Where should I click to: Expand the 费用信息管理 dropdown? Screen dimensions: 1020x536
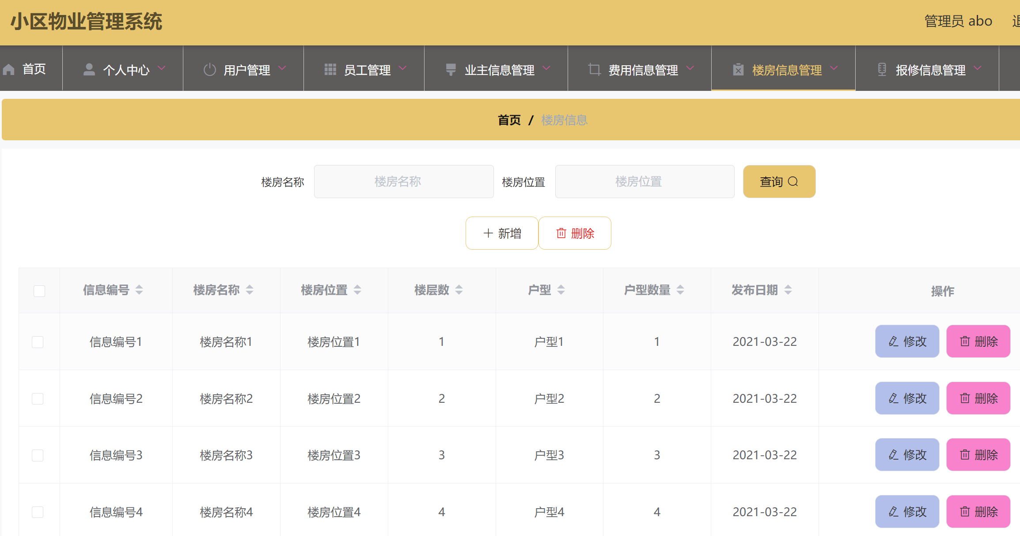(690, 68)
